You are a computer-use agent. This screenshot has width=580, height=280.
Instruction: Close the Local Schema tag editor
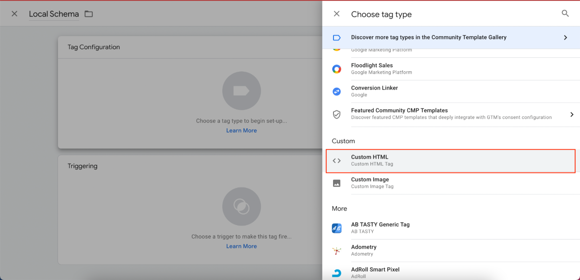coord(14,13)
